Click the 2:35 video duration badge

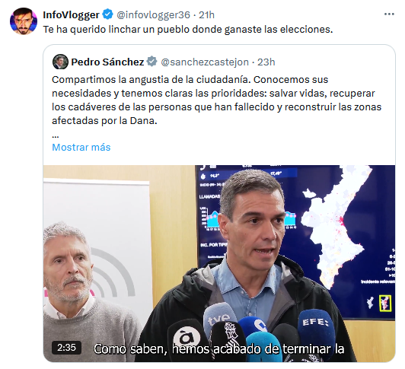click(66, 348)
